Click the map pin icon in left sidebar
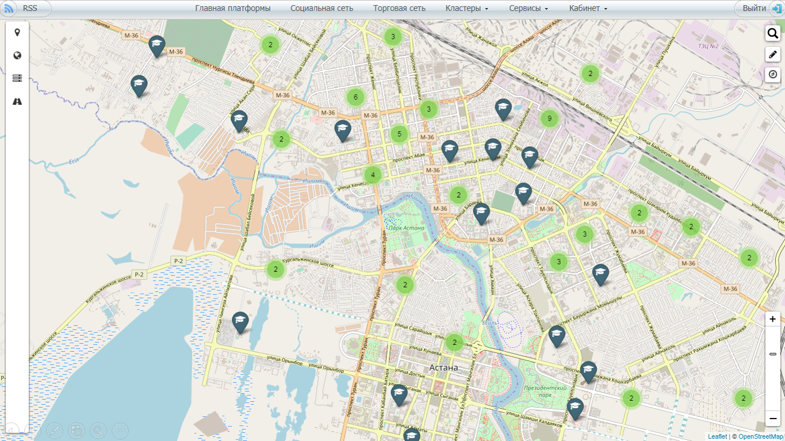 tap(17, 32)
